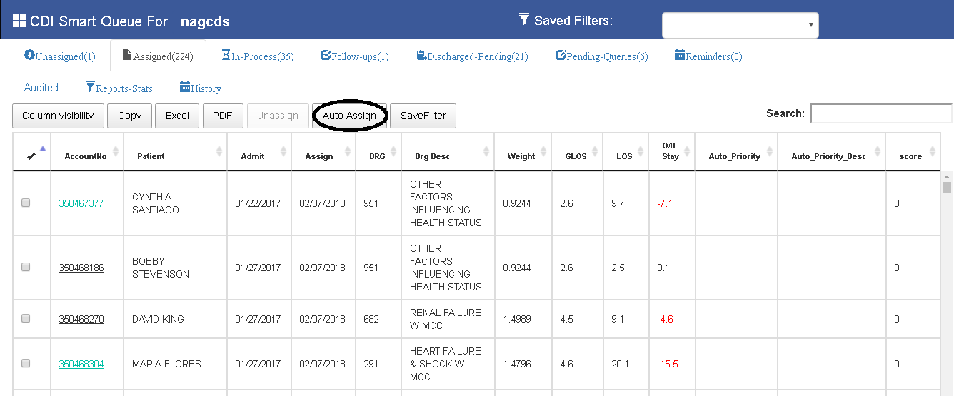Select the checkbox for Bobby Stevenson
Viewport: 954px width, 396px height.
pyautogui.click(x=26, y=267)
